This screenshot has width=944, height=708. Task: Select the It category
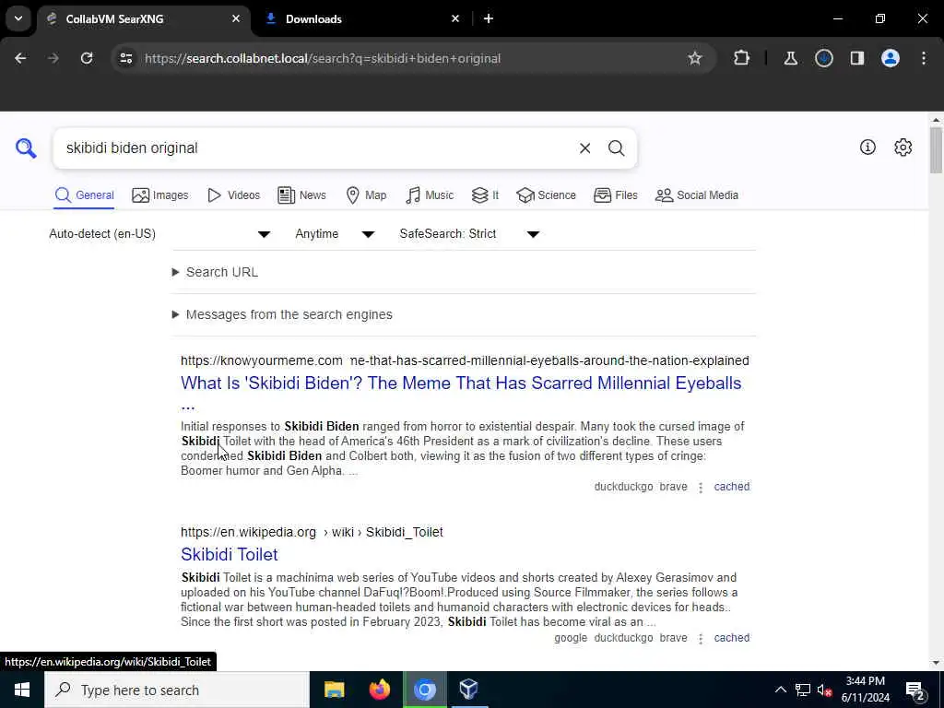(485, 195)
